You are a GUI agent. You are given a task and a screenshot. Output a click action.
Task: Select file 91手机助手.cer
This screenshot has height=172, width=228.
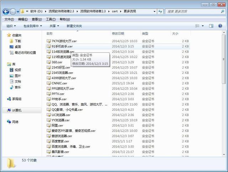click(118, 46)
